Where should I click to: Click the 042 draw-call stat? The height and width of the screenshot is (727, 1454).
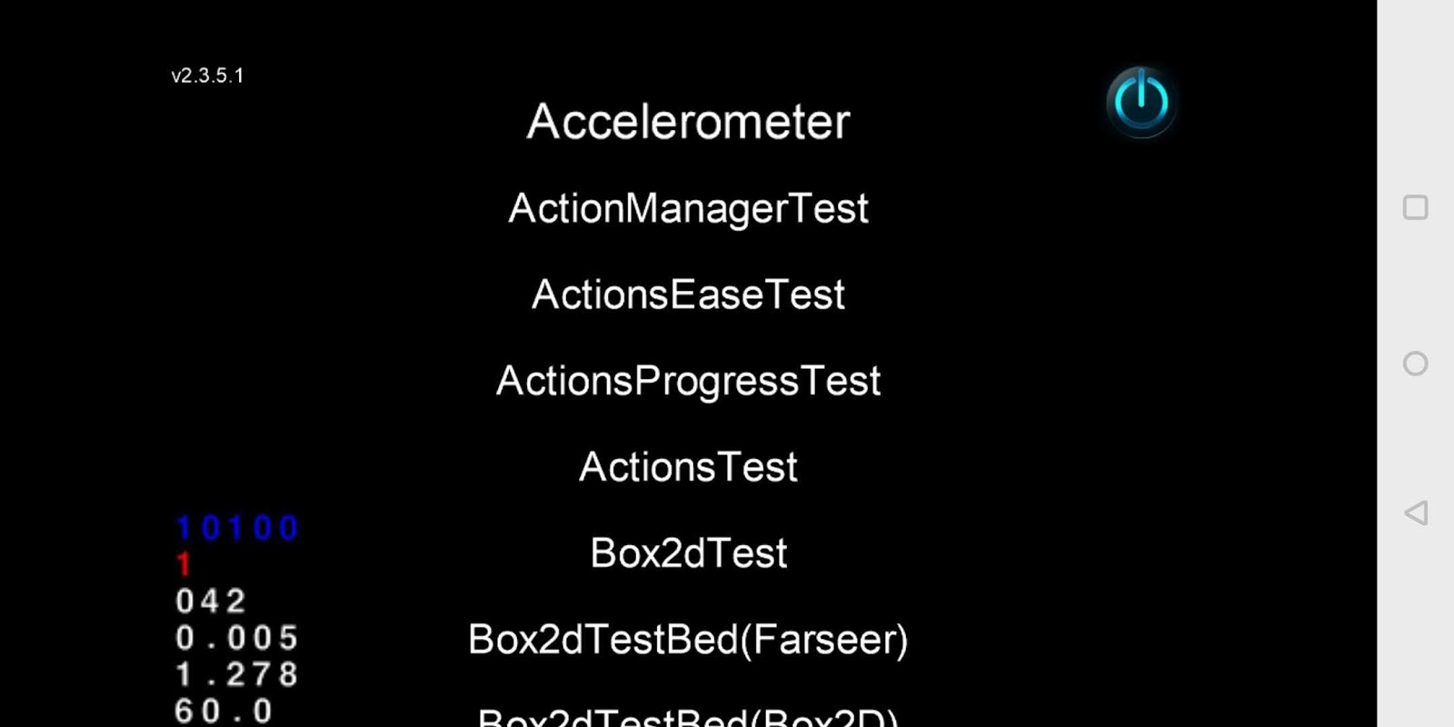(x=211, y=601)
